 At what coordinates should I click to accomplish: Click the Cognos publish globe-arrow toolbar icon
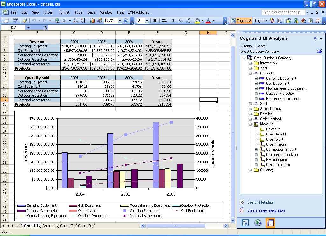click(296, 21)
